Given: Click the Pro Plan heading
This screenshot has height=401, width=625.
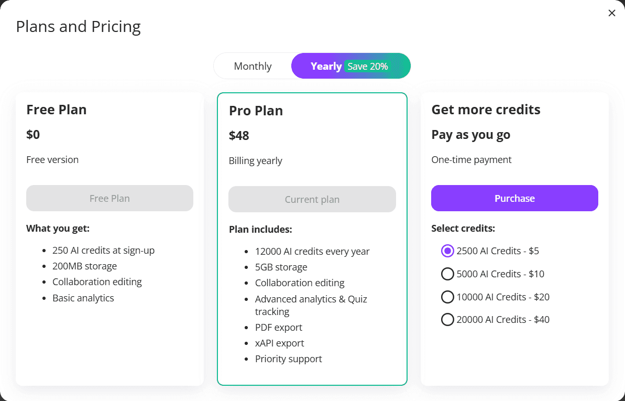Looking at the screenshot, I should (x=256, y=111).
